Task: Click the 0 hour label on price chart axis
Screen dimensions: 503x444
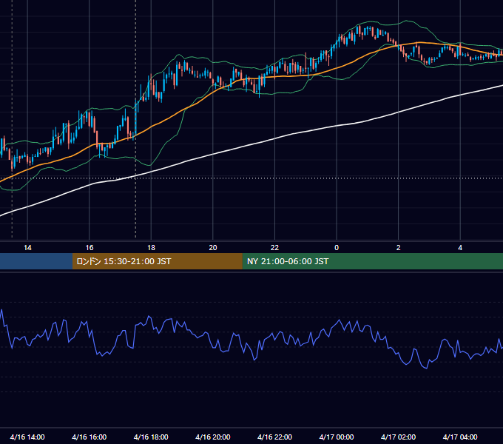Action: 337,248
